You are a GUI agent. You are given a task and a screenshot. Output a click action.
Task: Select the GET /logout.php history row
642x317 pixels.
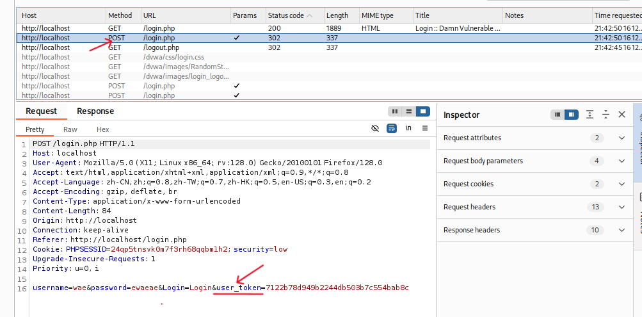pos(329,47)
